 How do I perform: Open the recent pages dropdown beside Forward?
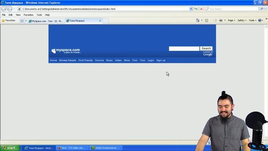point(14,9)
